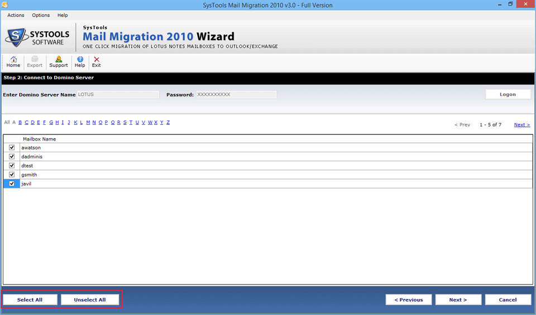Toggle the dtest mailbox checkbox
The height and width of the screenshot is (315, 536).
(12, 166)
